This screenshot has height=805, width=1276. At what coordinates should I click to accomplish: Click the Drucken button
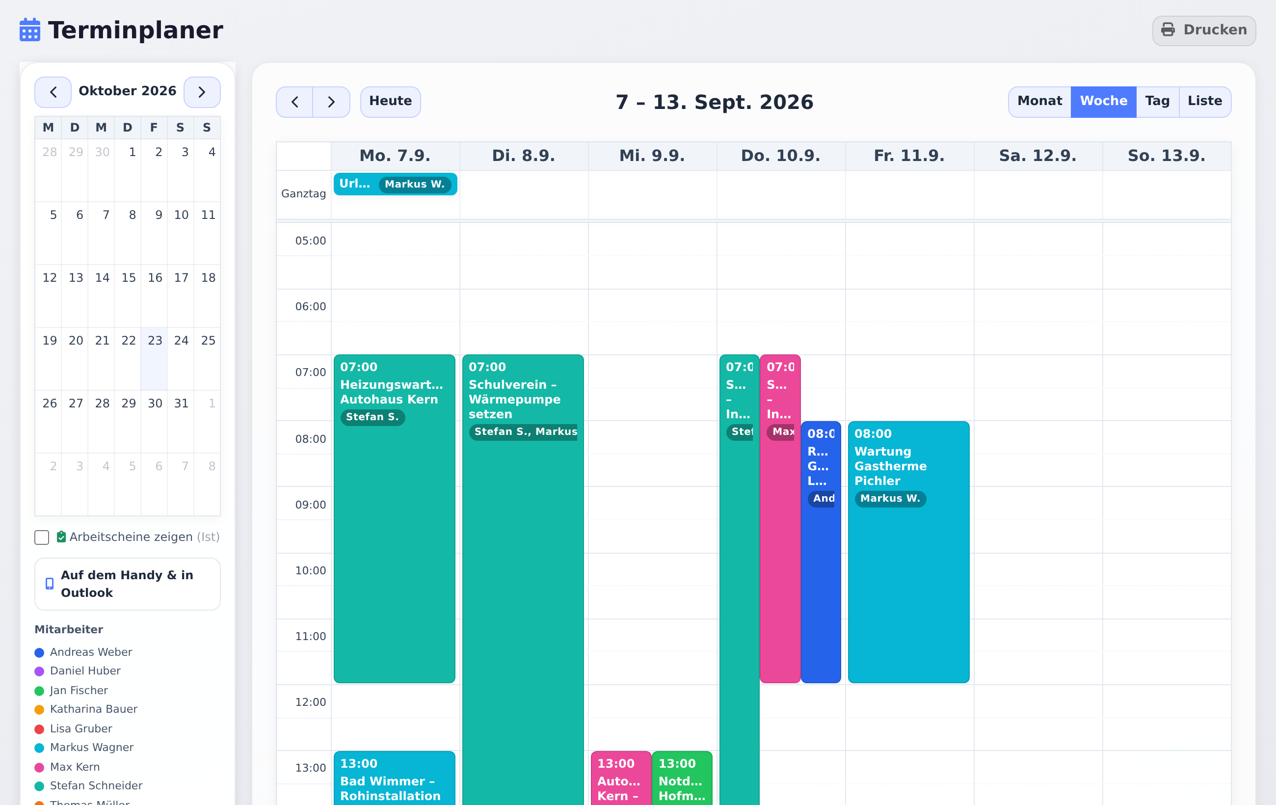(1203, 30)
